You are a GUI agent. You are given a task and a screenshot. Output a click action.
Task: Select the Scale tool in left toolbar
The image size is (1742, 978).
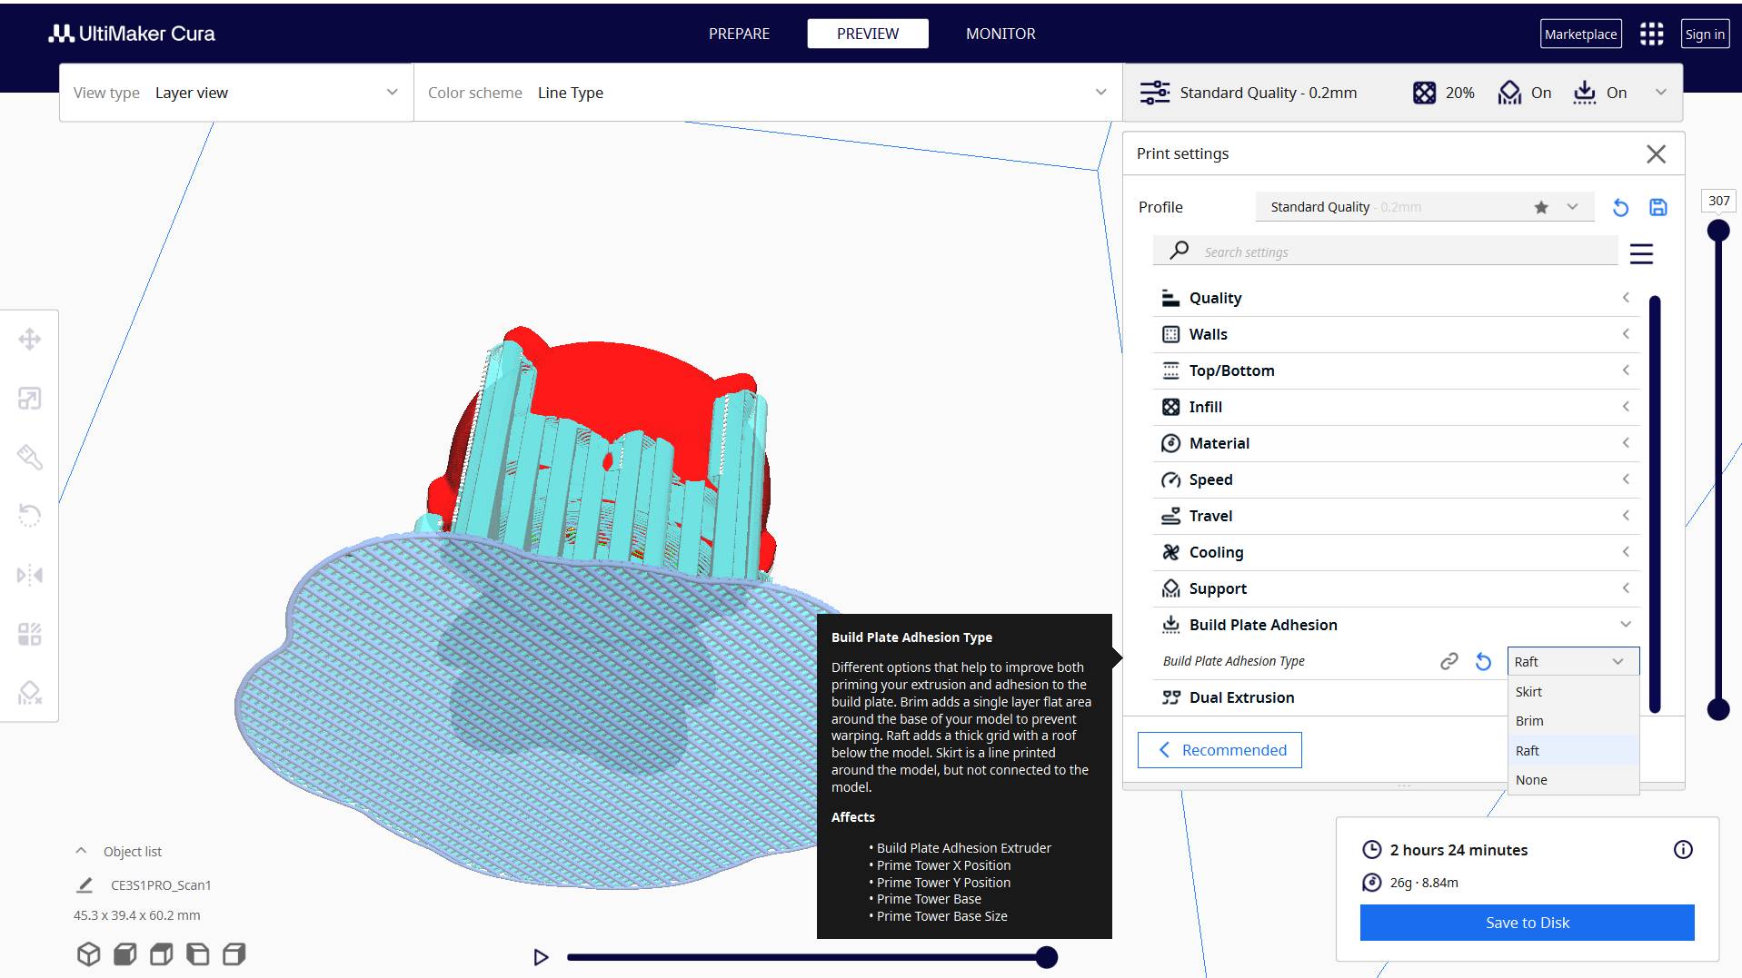[x=30, y=399]
